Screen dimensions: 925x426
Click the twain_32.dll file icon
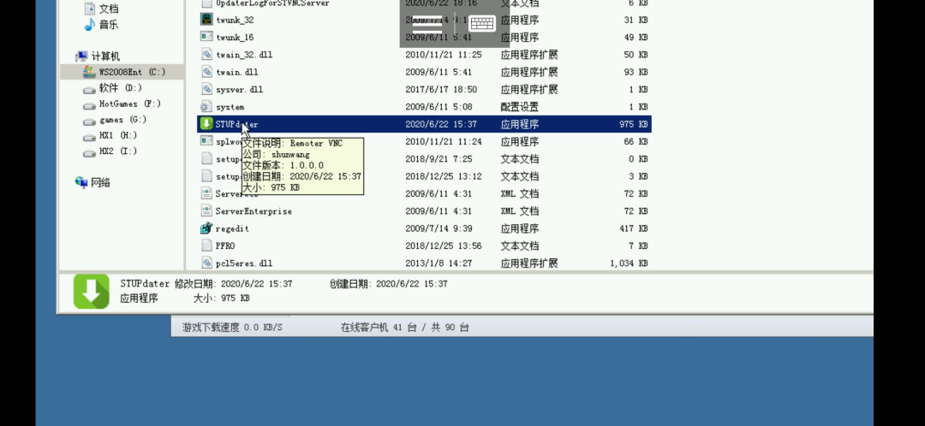pyautogui.click(x=206, y=54)
